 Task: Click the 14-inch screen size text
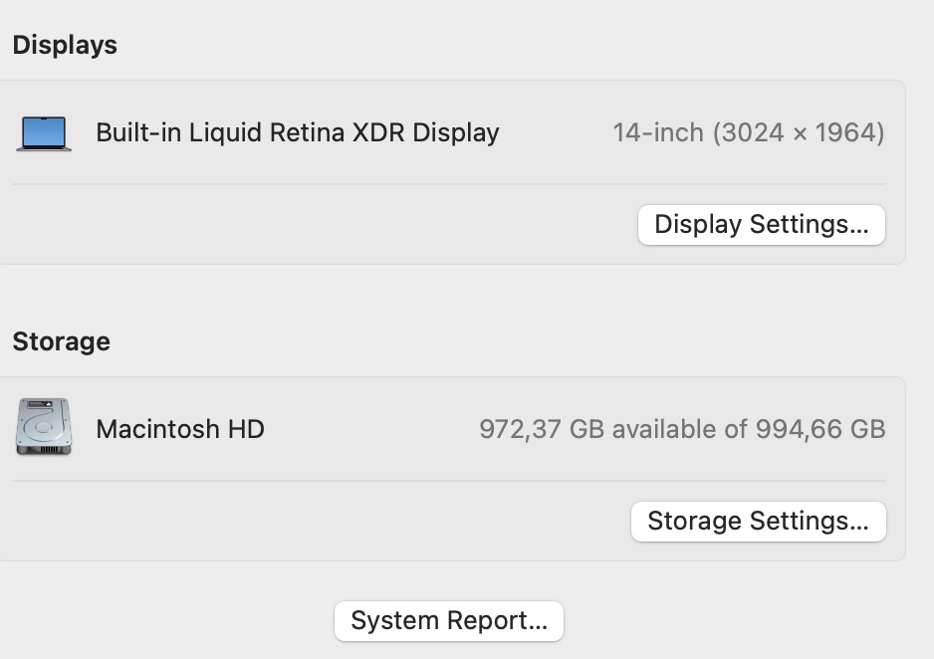pos(658,132)
